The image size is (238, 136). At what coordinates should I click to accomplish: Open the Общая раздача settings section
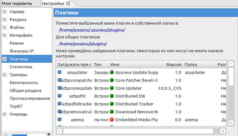click(x=25, y=90)
